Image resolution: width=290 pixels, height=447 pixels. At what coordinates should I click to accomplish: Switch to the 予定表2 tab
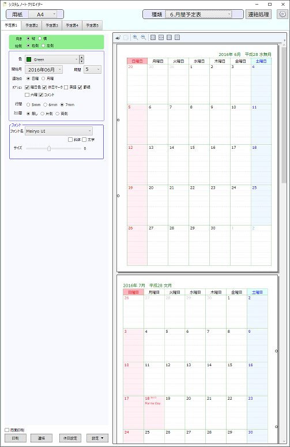[32, 25]
